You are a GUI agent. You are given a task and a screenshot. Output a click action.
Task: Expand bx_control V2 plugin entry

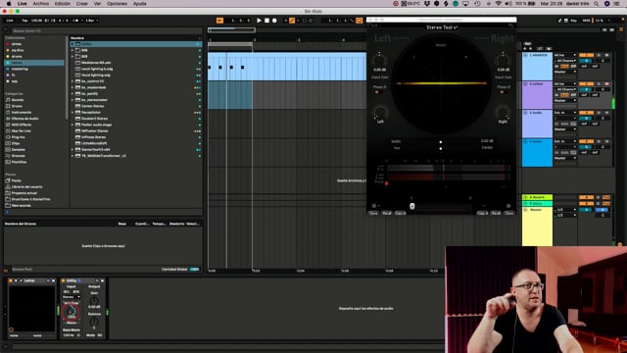click(x=72, y=81)
